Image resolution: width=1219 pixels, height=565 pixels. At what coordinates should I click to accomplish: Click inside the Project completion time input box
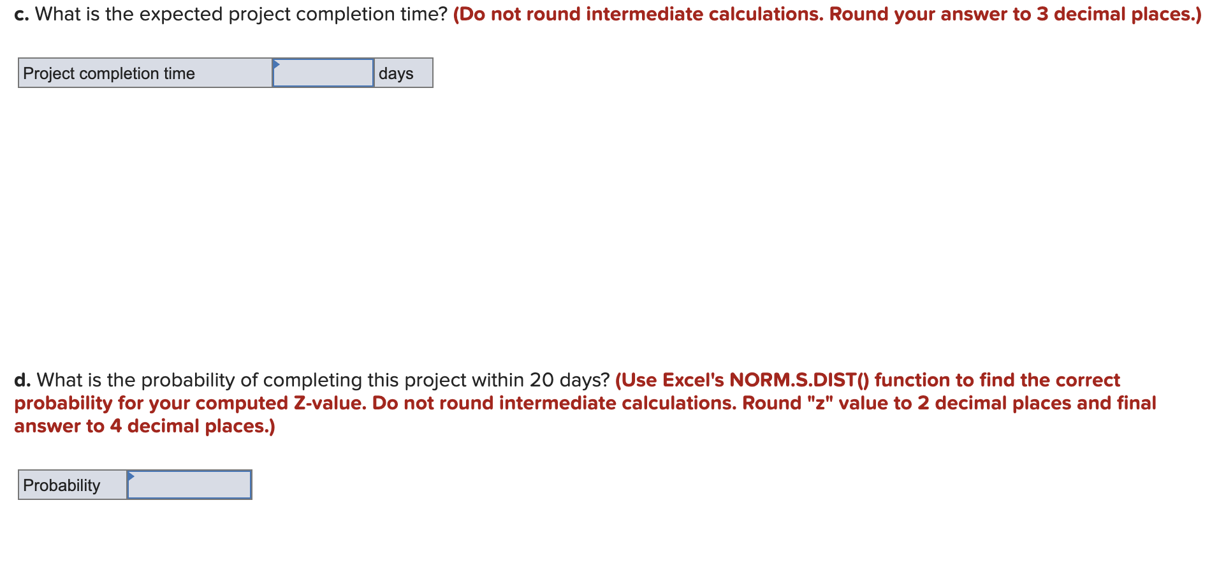click(323, 73)
